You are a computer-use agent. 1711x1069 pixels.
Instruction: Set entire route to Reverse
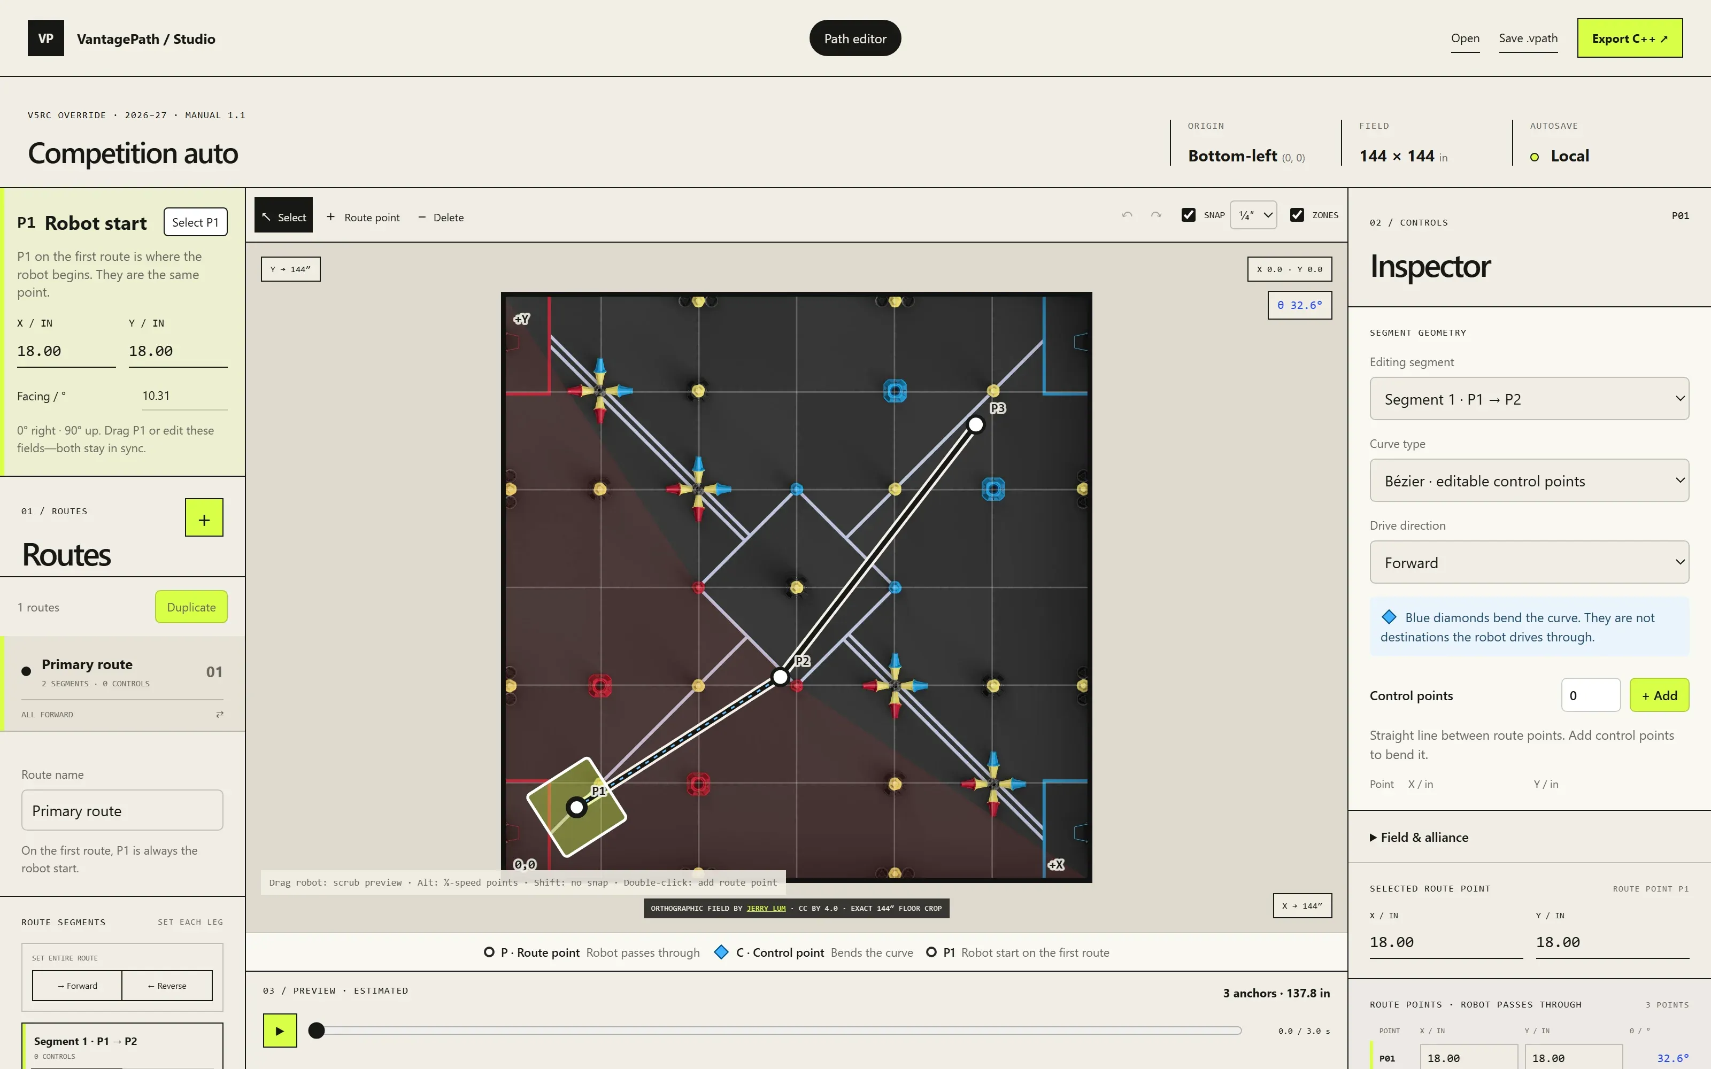(x=167, y=986)
